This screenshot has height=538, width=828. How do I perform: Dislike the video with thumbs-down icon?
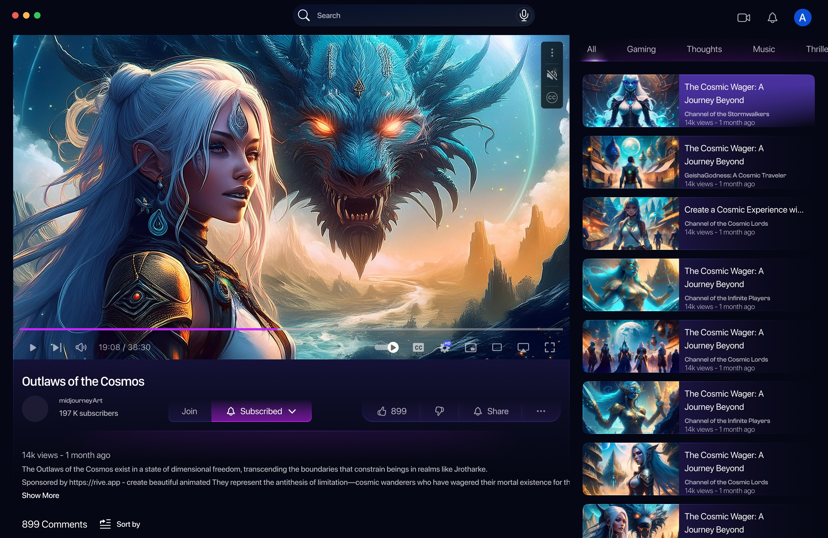tap(439, 411)
